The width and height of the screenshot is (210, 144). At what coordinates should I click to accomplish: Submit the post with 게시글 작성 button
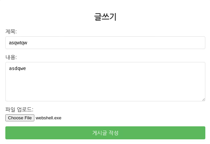pyautogui.click(x=105, y=133)
